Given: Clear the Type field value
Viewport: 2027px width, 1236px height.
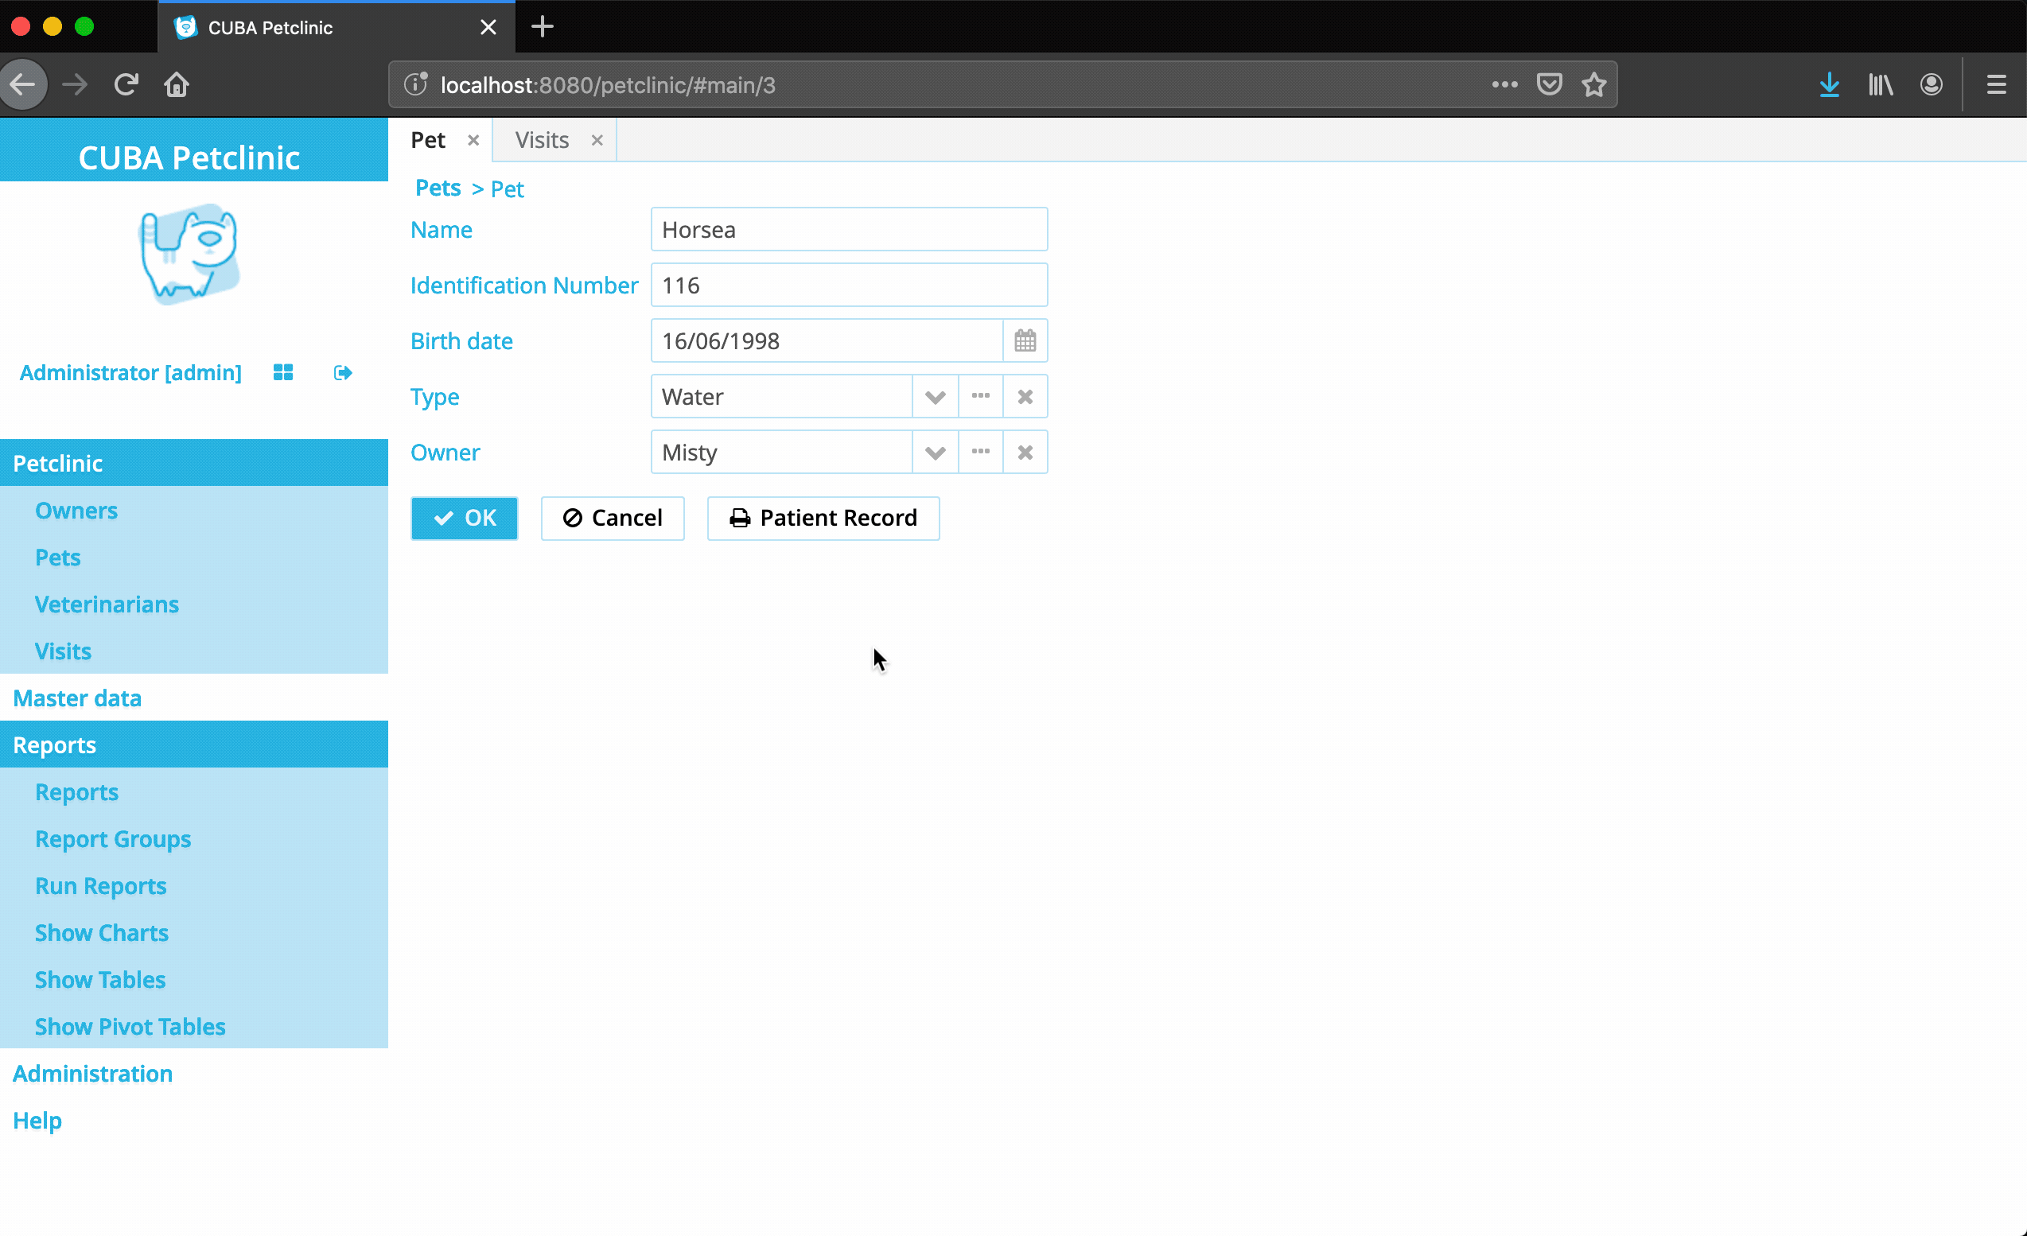Looking at the screenshot, I should (1024, 396).
